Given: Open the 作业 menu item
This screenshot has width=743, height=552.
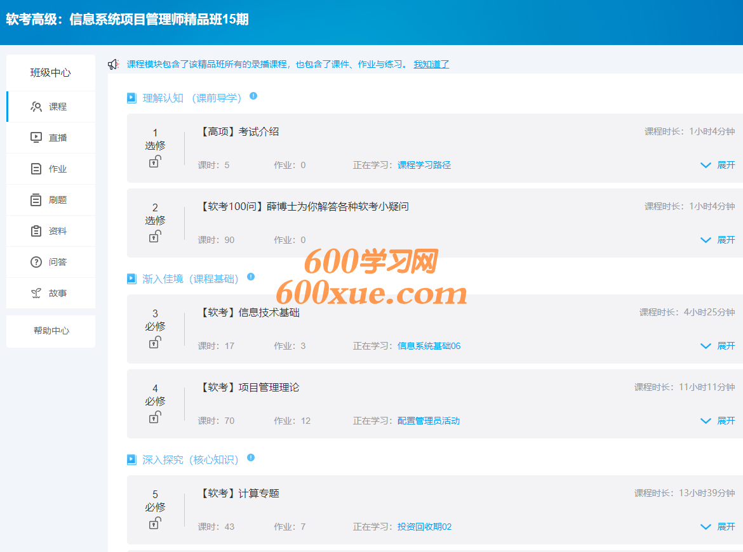Looking at the screenshot, I should click(x=51, y=169).
